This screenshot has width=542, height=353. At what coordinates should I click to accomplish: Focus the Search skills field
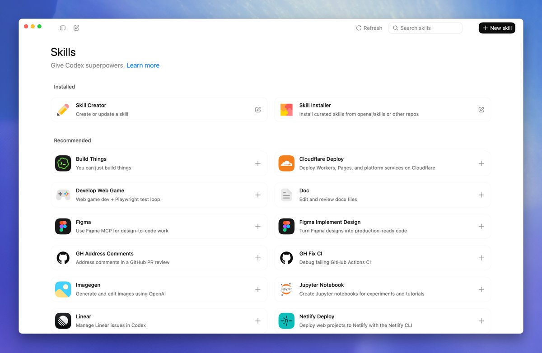click(x=425, y=28)
